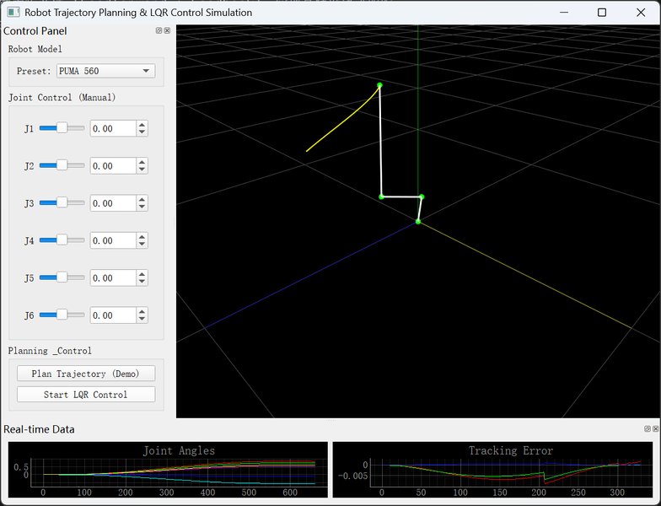Focus the J2 angle input field
Viewport: 661px width, 506px height.
click(x=112, y=166)
